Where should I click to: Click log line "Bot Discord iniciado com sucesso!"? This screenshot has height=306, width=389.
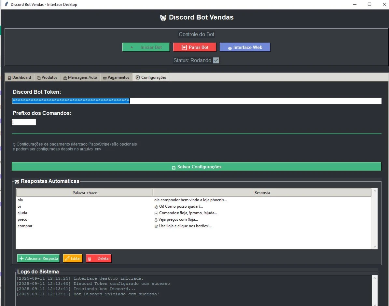[88, 294]
